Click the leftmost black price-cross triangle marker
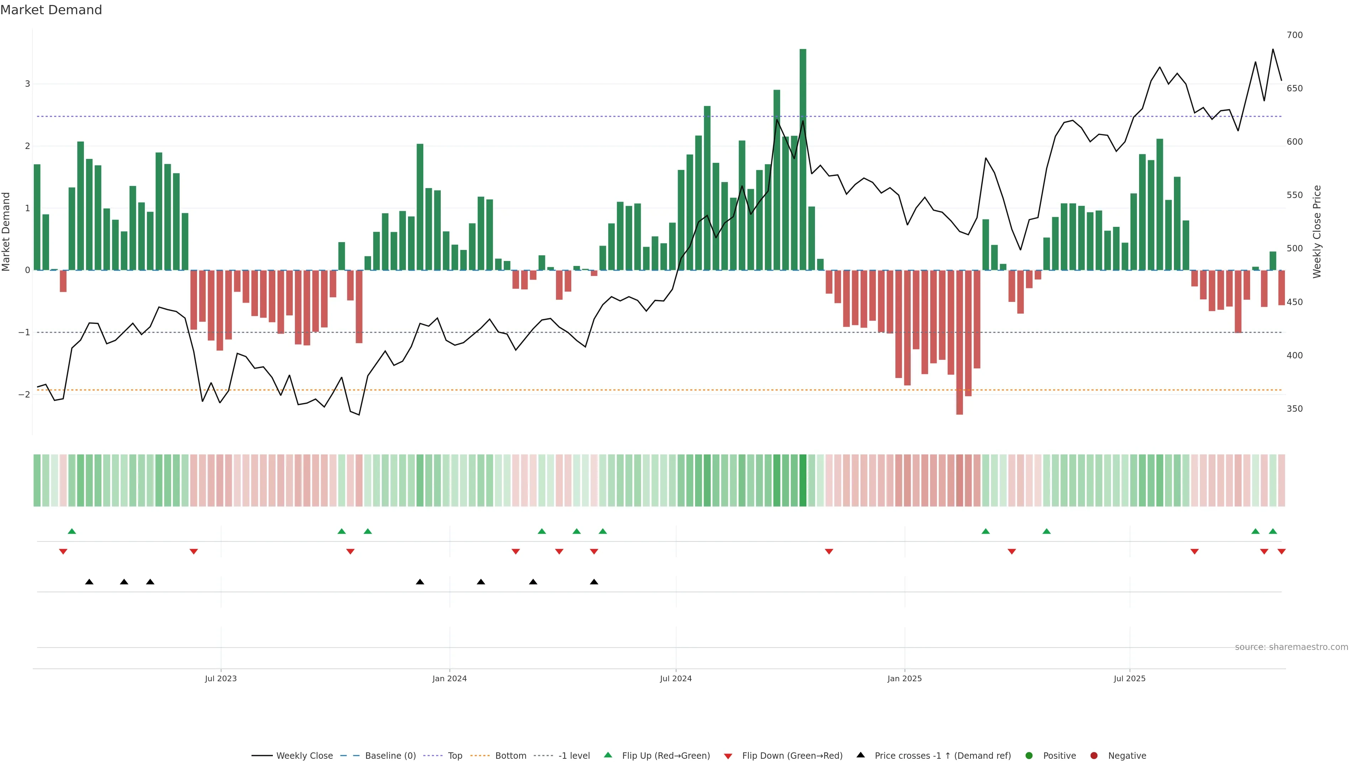The image size is (1366, 768). point(90,582)
